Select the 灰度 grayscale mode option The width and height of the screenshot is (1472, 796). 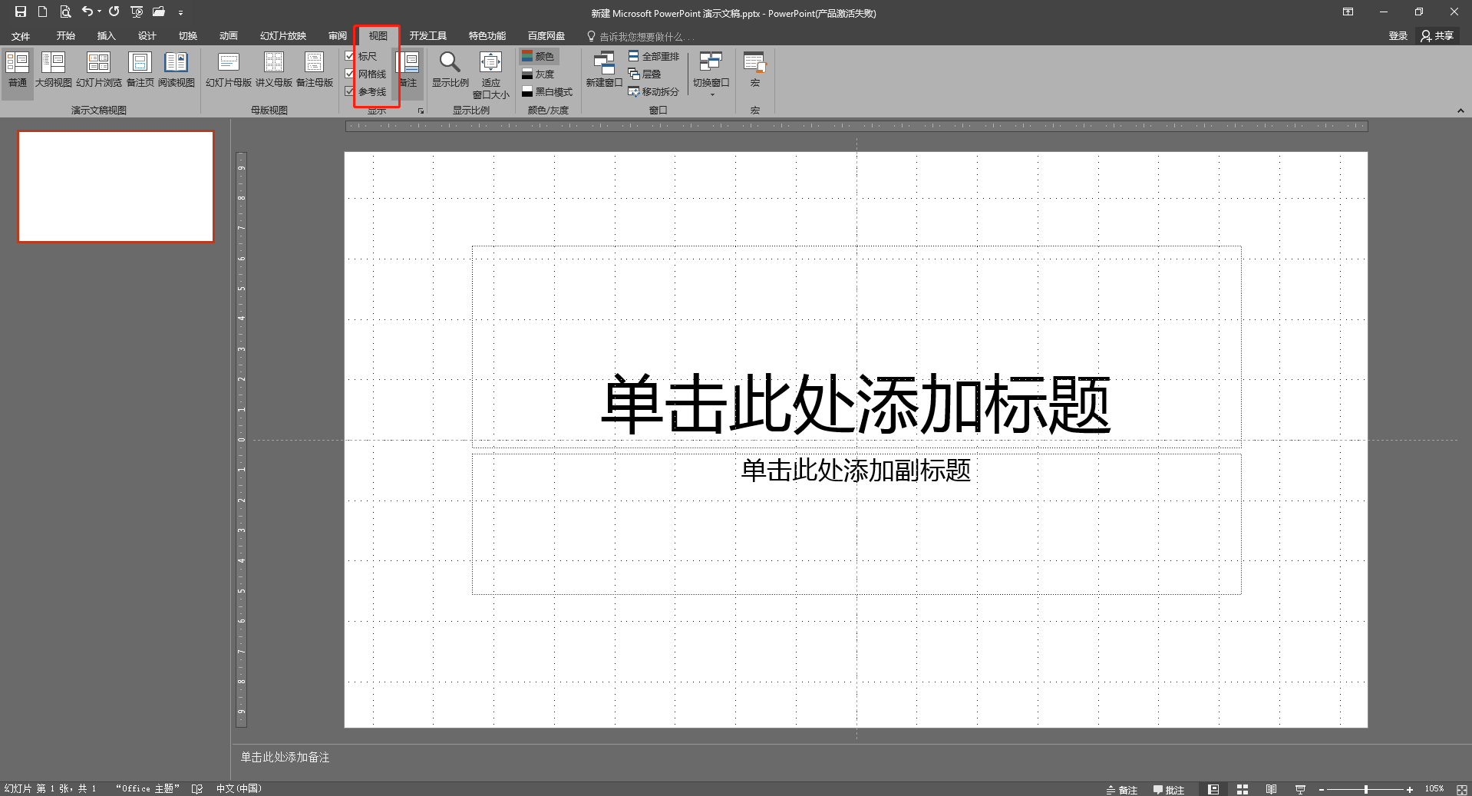(539, 74)
